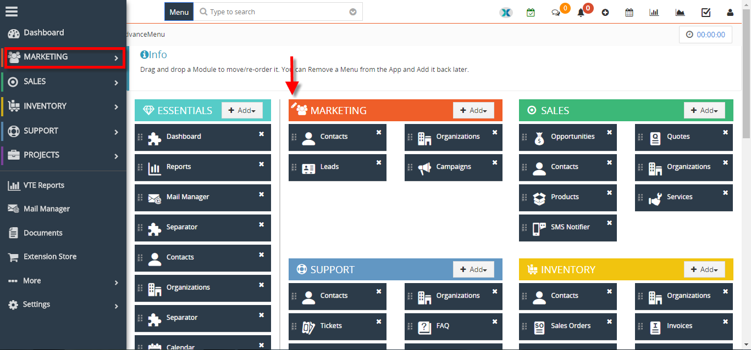751x350 pixels.
Task: Click the Invoices icon in INVENTORY
Action: 655,328
